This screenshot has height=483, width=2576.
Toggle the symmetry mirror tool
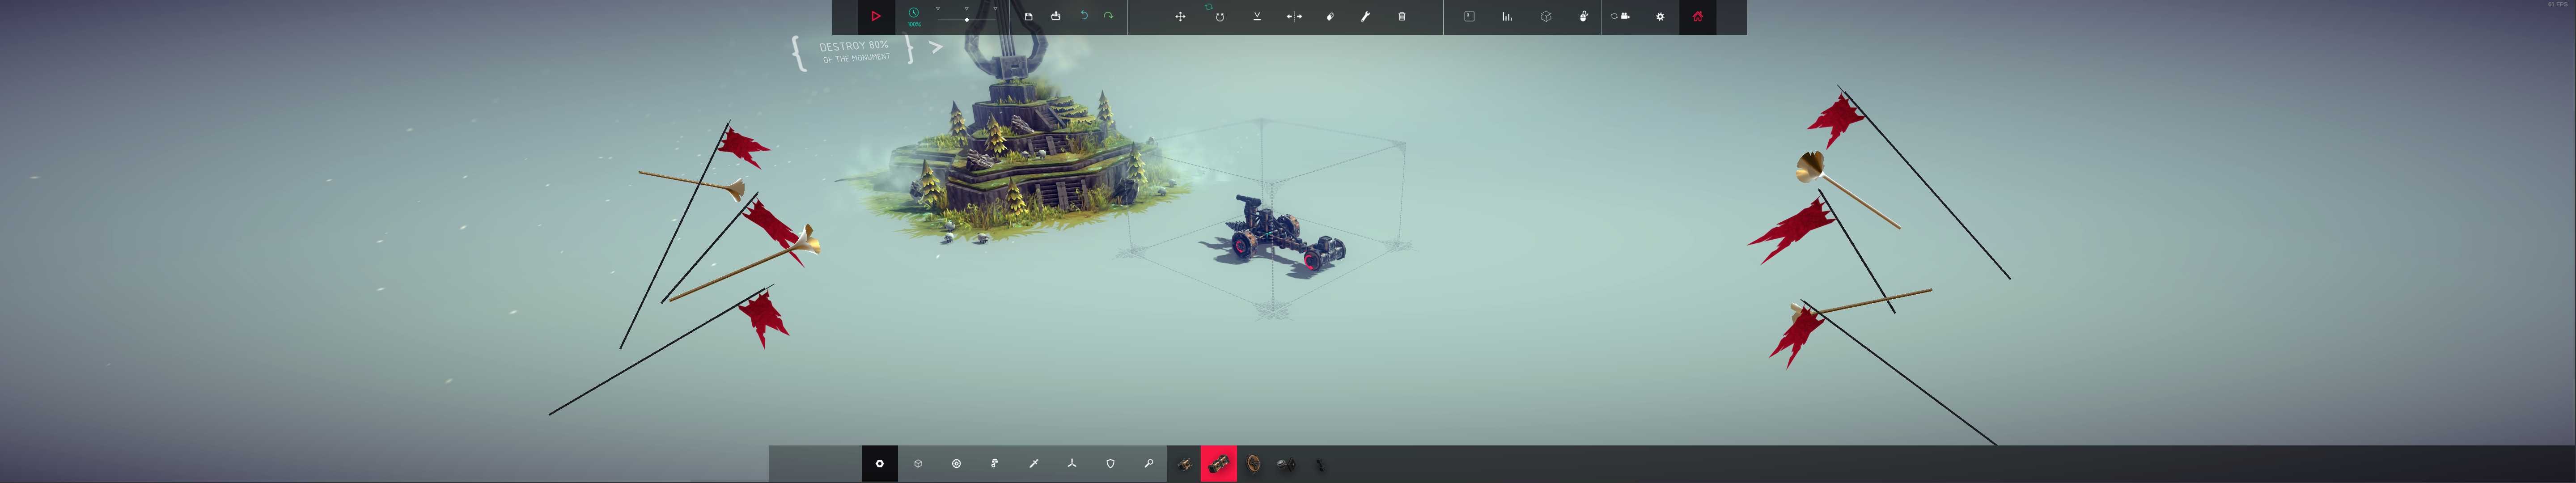[x=1294, y=16]
